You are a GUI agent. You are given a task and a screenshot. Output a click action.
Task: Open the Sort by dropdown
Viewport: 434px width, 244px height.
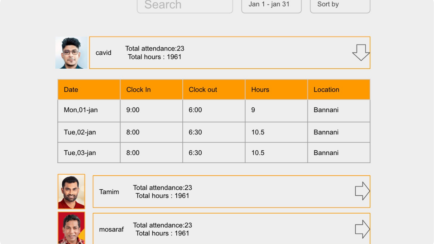point(340,5)
